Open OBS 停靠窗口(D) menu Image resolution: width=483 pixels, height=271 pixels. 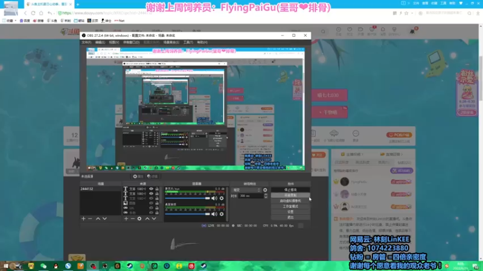pos(131,42)
